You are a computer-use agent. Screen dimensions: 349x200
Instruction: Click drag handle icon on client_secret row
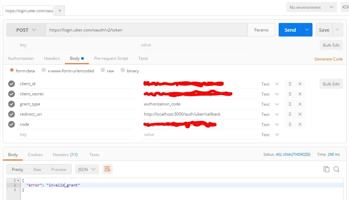[x=290, y=94]
